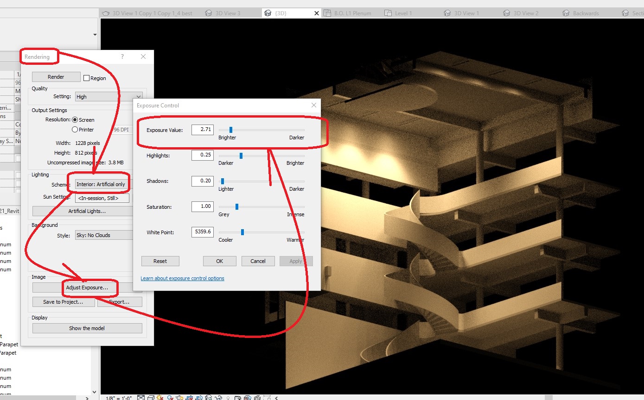Open the Rendering dialog via the teapot icon
The width and height of the screenshot is (644, 400).
click(x=179, y=397)
